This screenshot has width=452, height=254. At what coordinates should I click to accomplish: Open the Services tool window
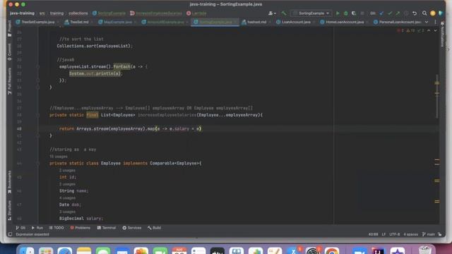132,228
